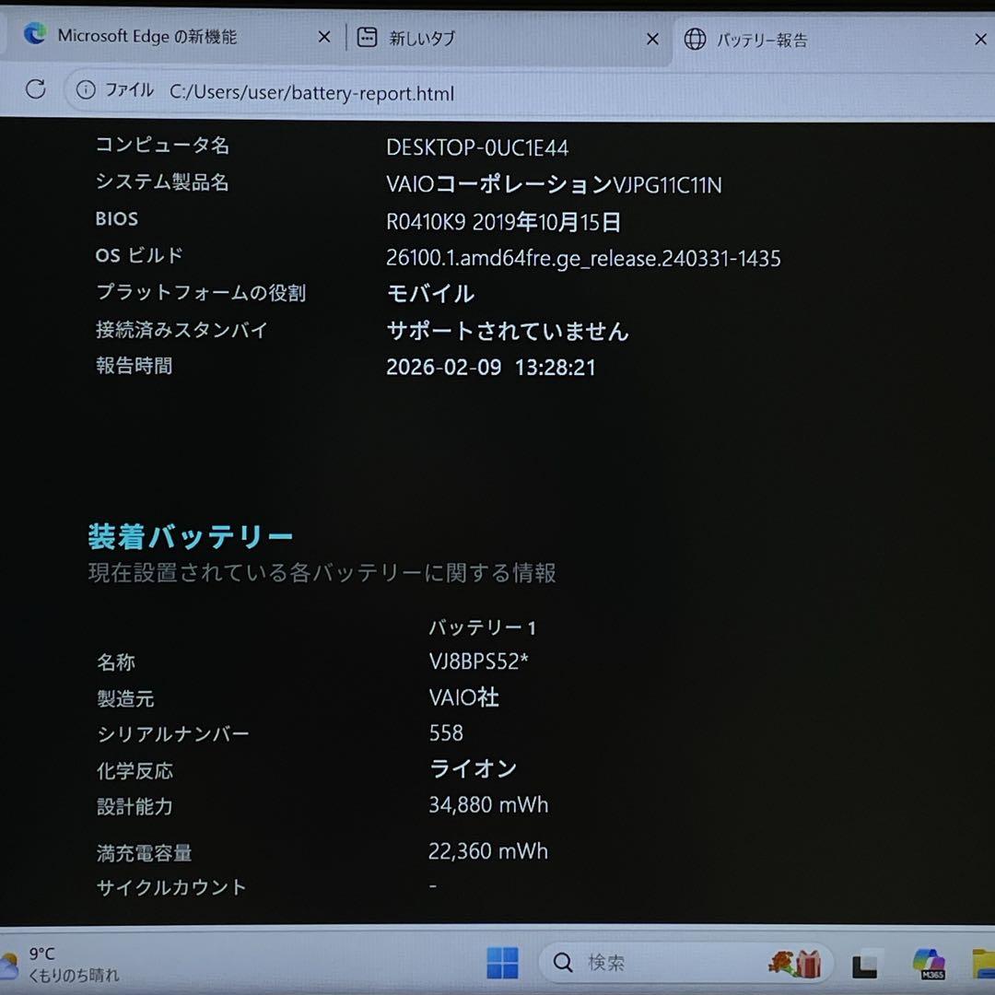
Task: Launch the Microsoft 365 Copilot taskbar icon
Action: tap(929, 964)
